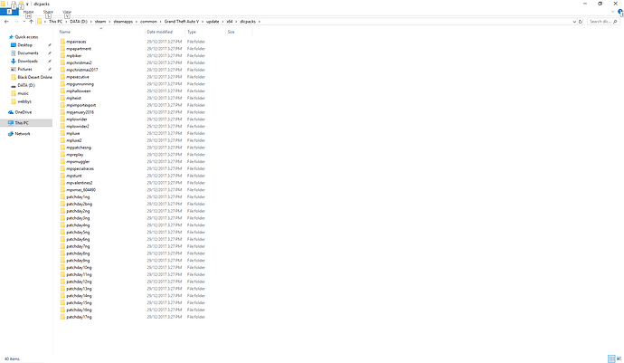The height and width of the screenshot is (363, 624).
Task: Expand the chevron after update in breadcrumb
Action: (222, 22)
